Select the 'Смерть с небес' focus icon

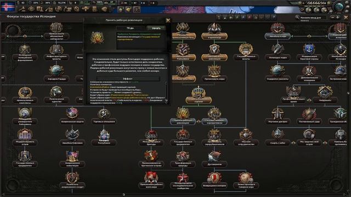278,134
